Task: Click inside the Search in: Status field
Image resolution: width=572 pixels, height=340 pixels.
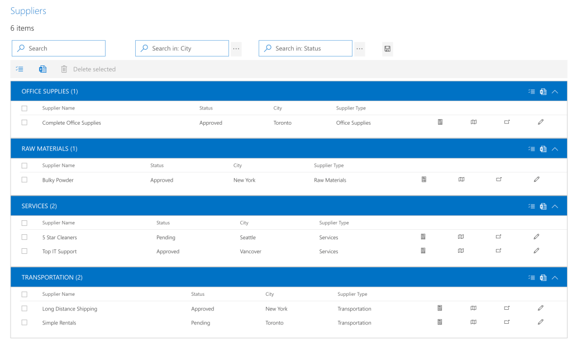Action: point(304,48)
